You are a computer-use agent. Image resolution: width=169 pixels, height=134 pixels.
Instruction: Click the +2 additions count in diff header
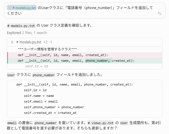coord(45,42)
